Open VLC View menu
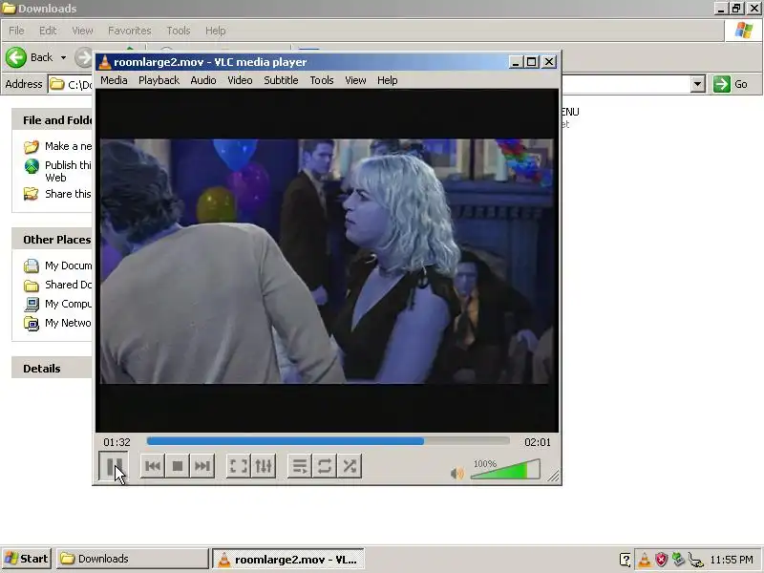 (x=355, y=80)
